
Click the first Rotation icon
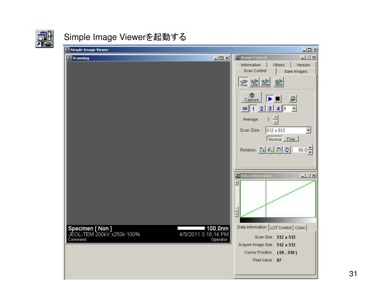pyautogui.click(x=262, y=150)
